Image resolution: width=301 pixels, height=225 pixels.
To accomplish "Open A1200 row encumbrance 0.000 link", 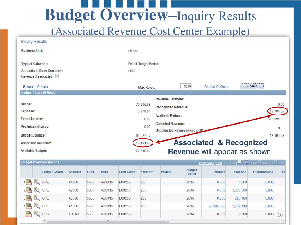I will coord(269,182).
